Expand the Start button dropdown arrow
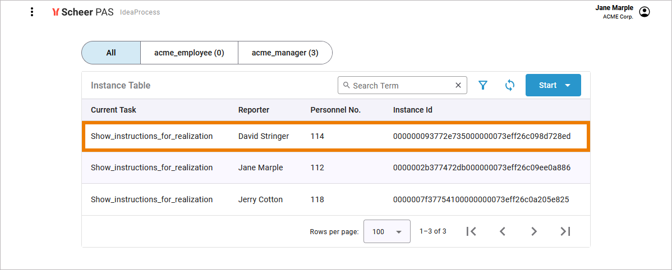 (x=567, y=85)
